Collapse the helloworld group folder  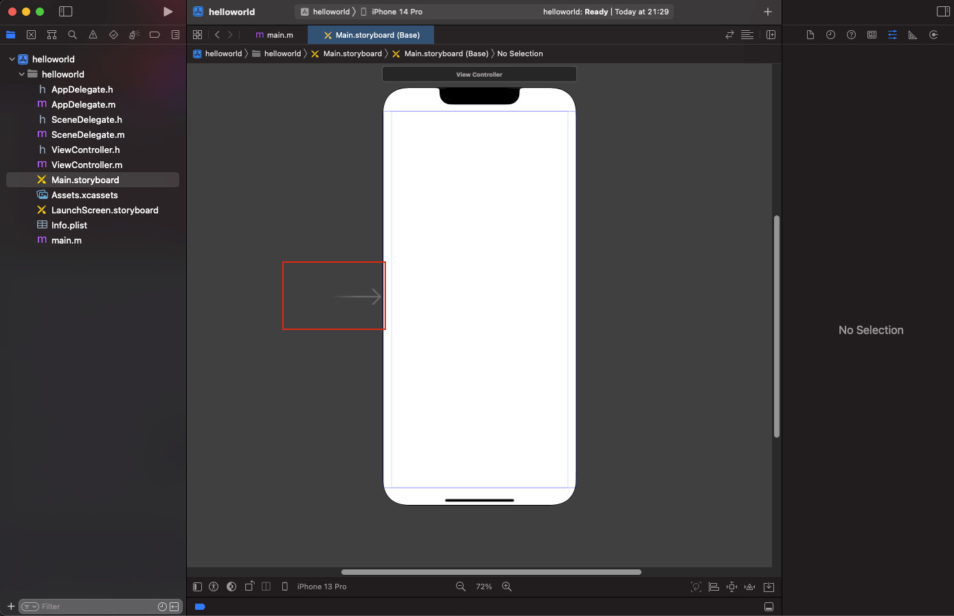pos(22,74)
